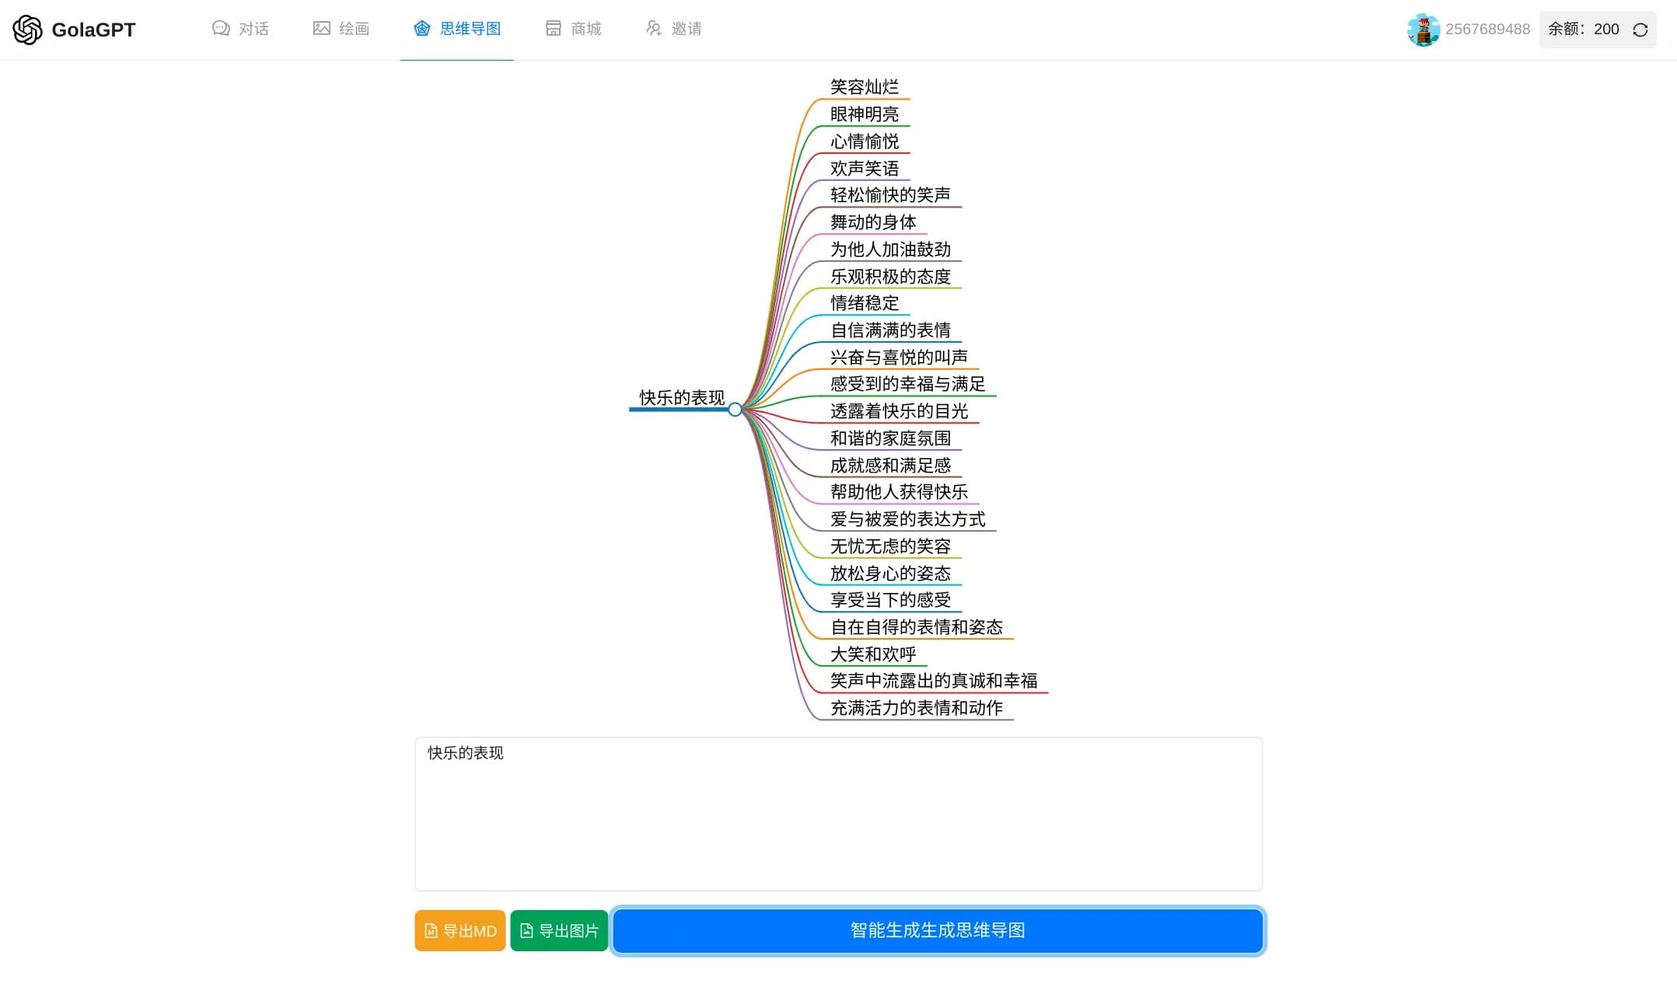Select the root node text 快乐的表现

682,398
